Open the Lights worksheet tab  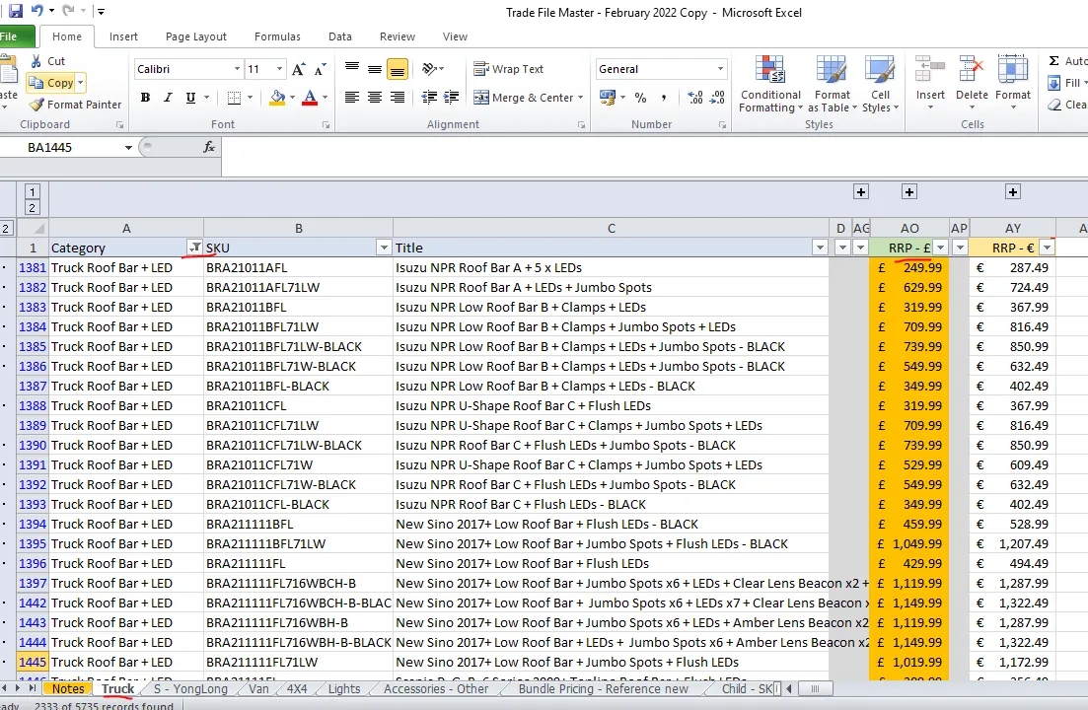click(x=344, y=688)
